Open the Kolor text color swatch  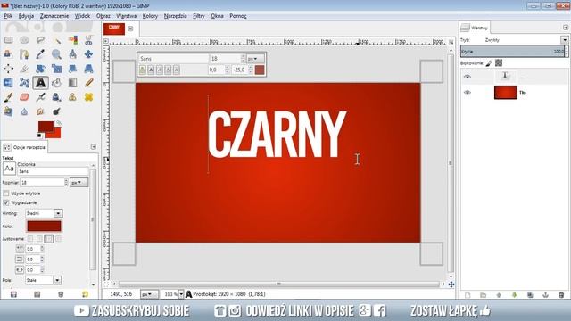point(44,226)
